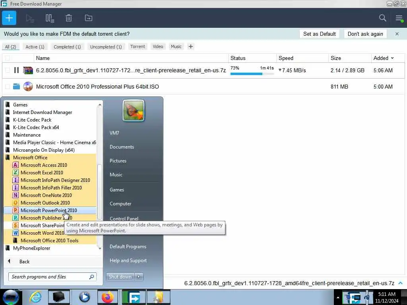Viewport: 407px width, 305px height.
Task: Expand the Games folder in All Programs
Action: 20,104
